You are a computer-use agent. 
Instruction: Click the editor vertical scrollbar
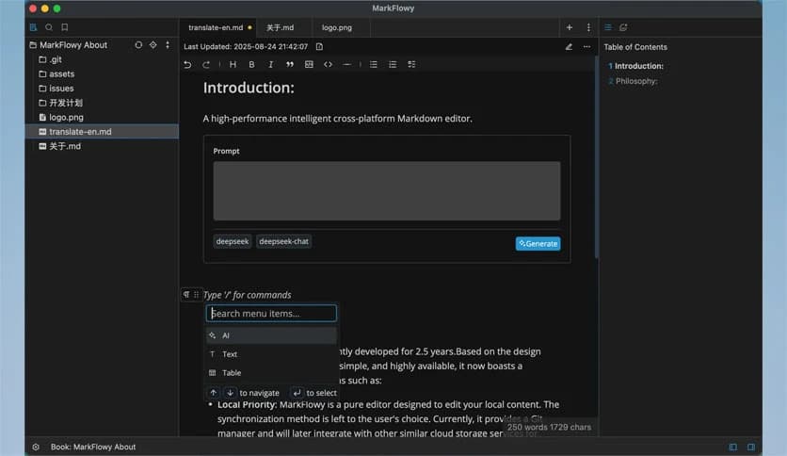(x=597, y=157)
